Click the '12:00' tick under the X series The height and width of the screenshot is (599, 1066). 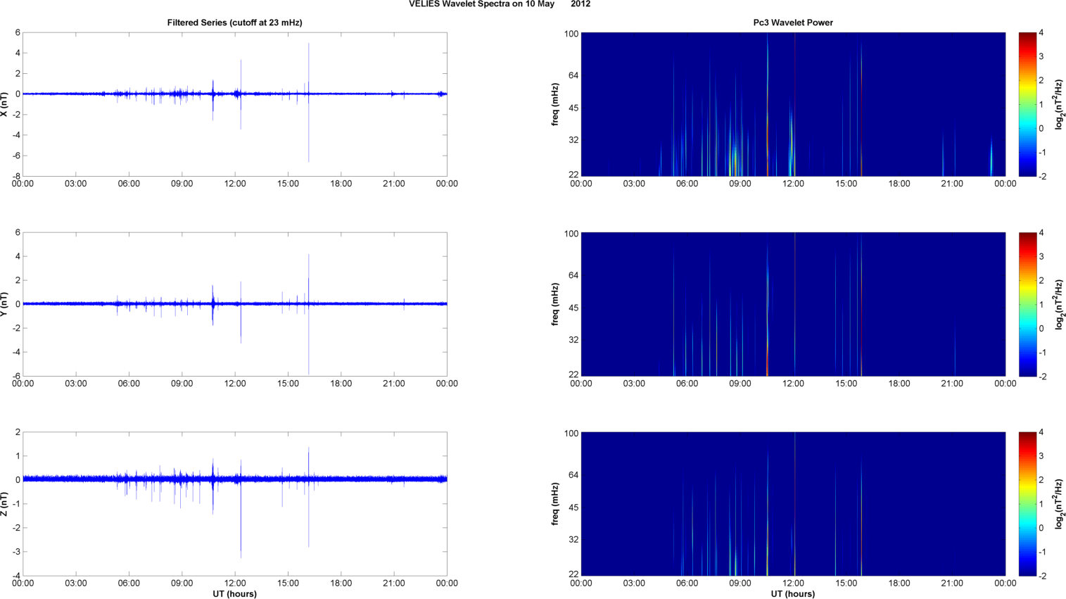[x=235, y=184]
